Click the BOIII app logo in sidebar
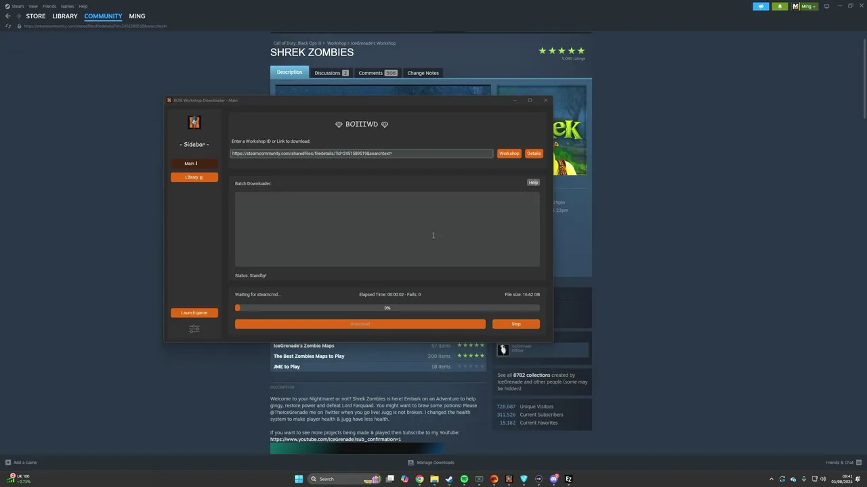Viewport: 867px width, 487px height. tap(194, 122)
